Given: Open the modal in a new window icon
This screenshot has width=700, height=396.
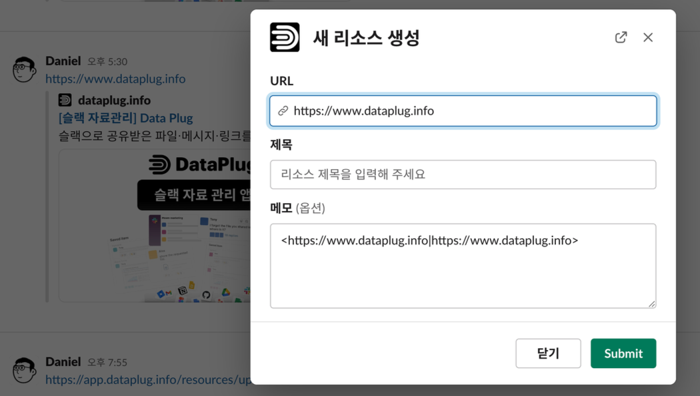Looking at the screenshot, I should pos(621,37).
